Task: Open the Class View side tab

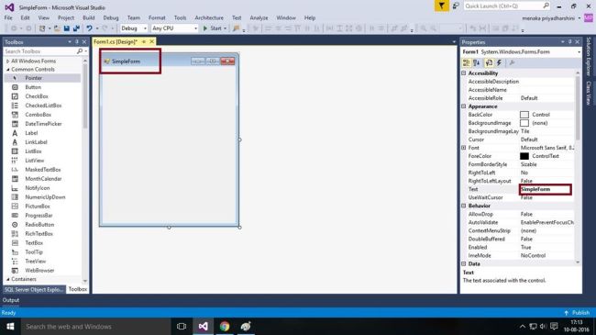Action: [x=589, y=93]
